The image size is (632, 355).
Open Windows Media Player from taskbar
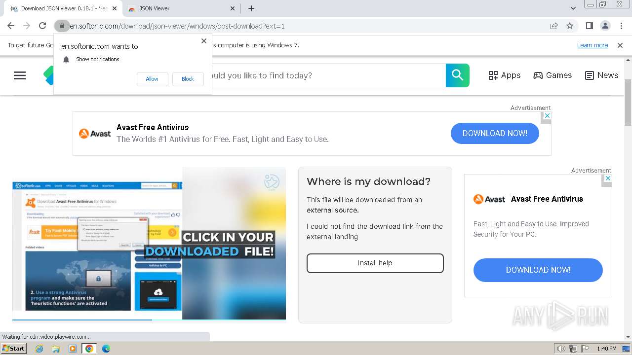pyautogui.click(x=73, y=349)
